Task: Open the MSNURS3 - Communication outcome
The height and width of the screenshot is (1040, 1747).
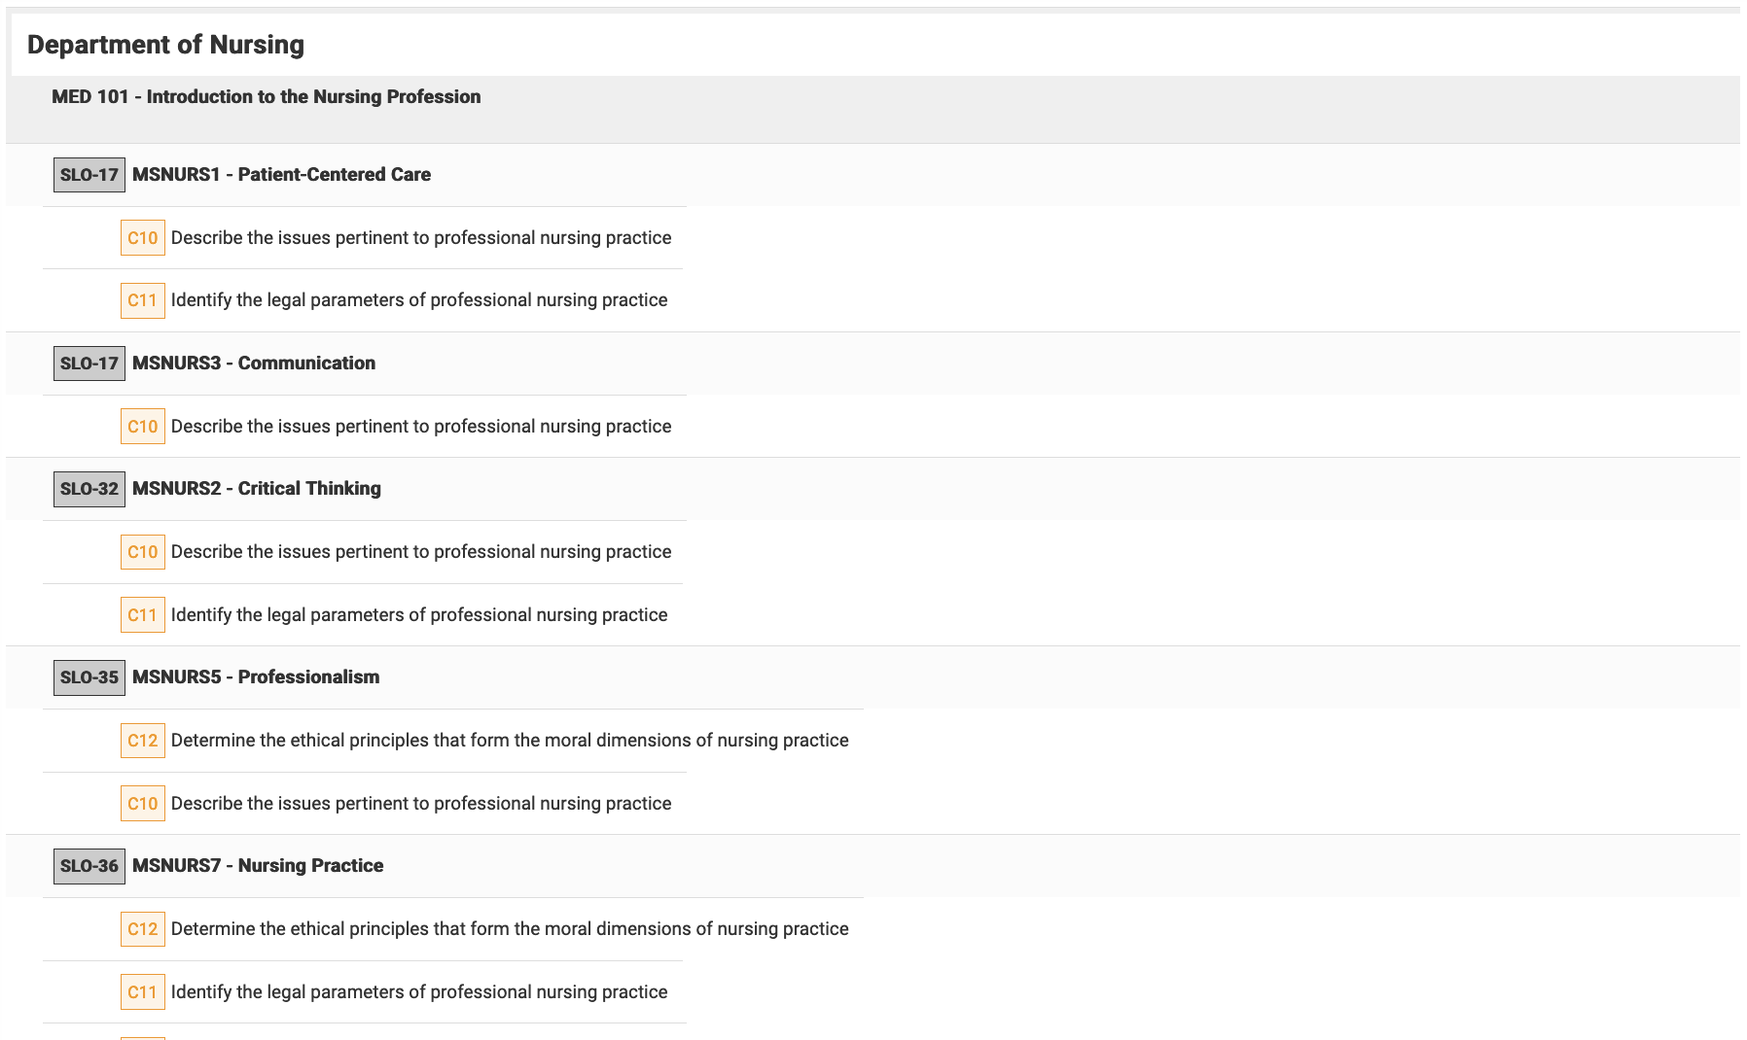Action: (x=253, y=364)
